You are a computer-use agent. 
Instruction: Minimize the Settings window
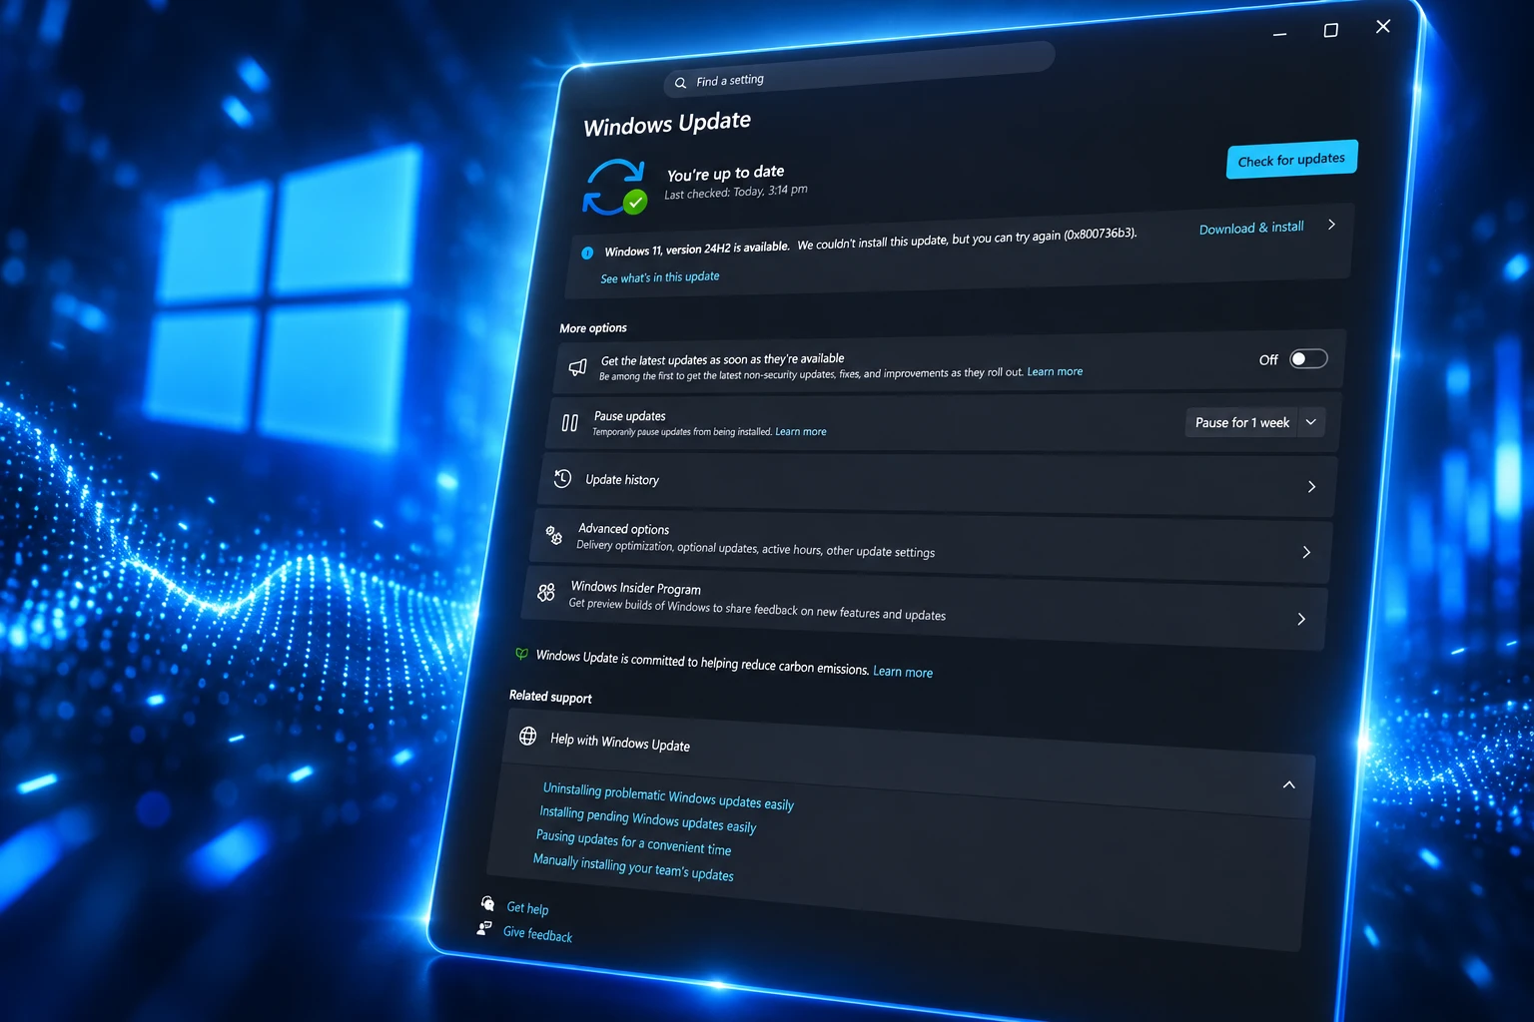point(1279,35)
